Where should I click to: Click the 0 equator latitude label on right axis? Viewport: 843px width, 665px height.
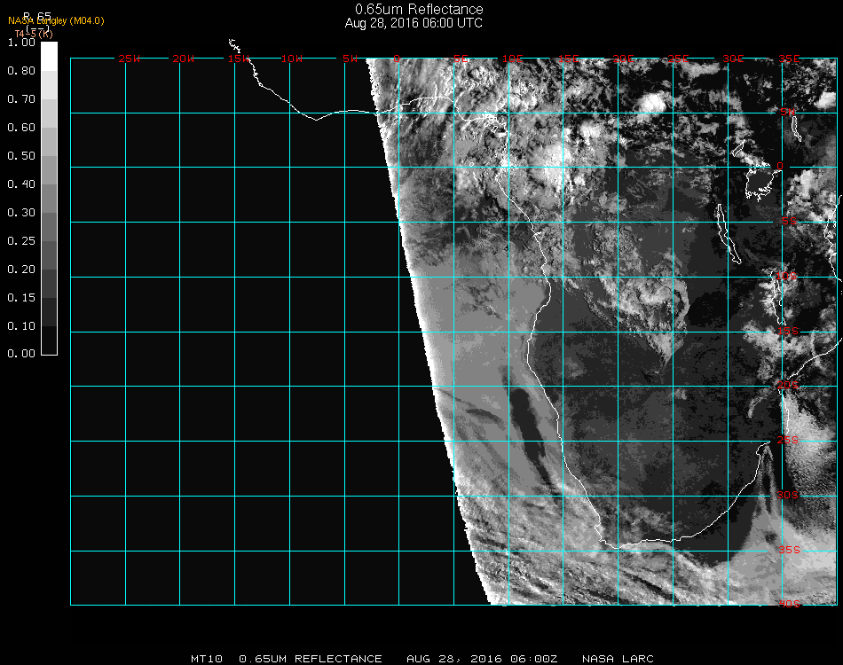tap(780, 166)
